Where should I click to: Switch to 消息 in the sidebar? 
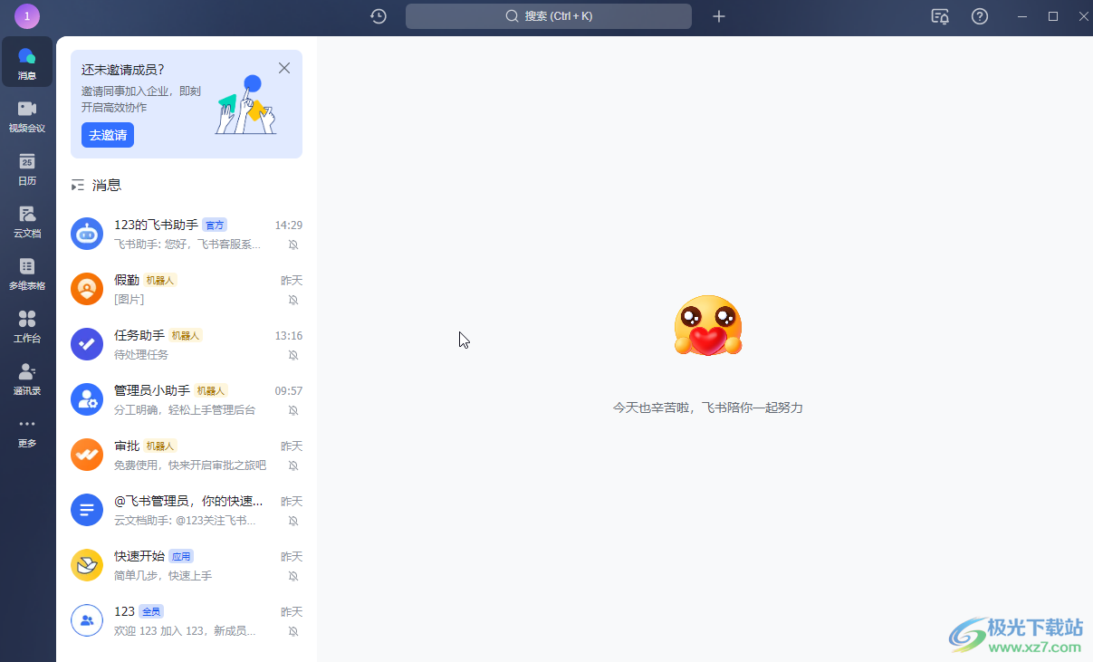[x=27, y=62]
